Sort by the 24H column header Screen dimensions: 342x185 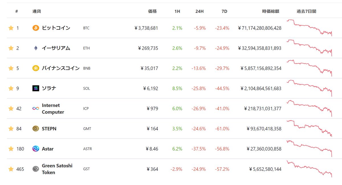pos(199,11)
